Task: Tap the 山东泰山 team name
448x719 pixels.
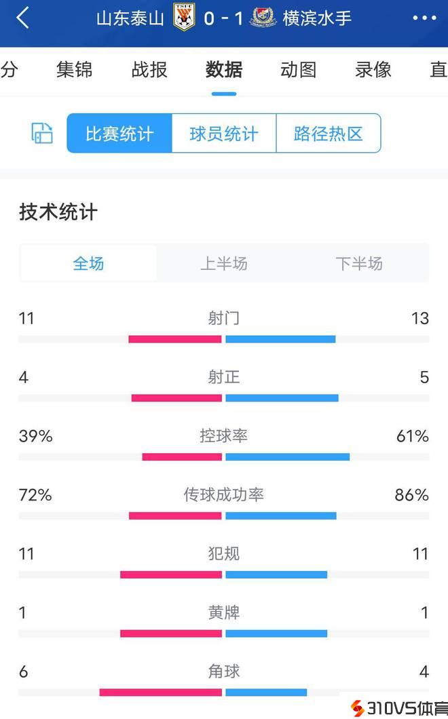Action: click(x=130, y=18)
